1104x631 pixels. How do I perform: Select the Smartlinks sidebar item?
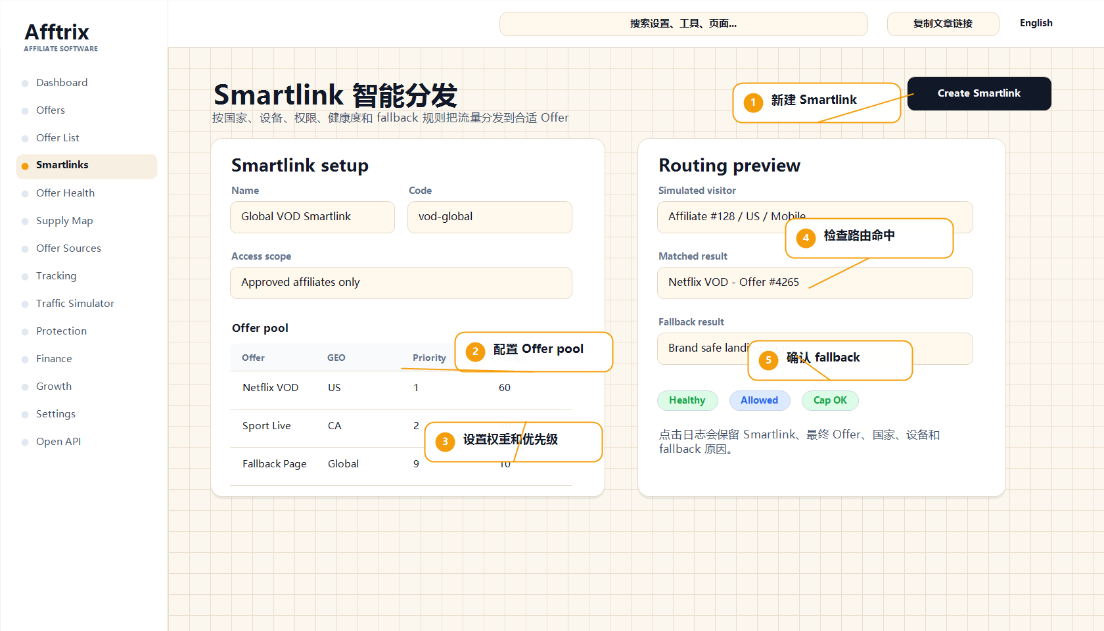(x=86, y=166)
